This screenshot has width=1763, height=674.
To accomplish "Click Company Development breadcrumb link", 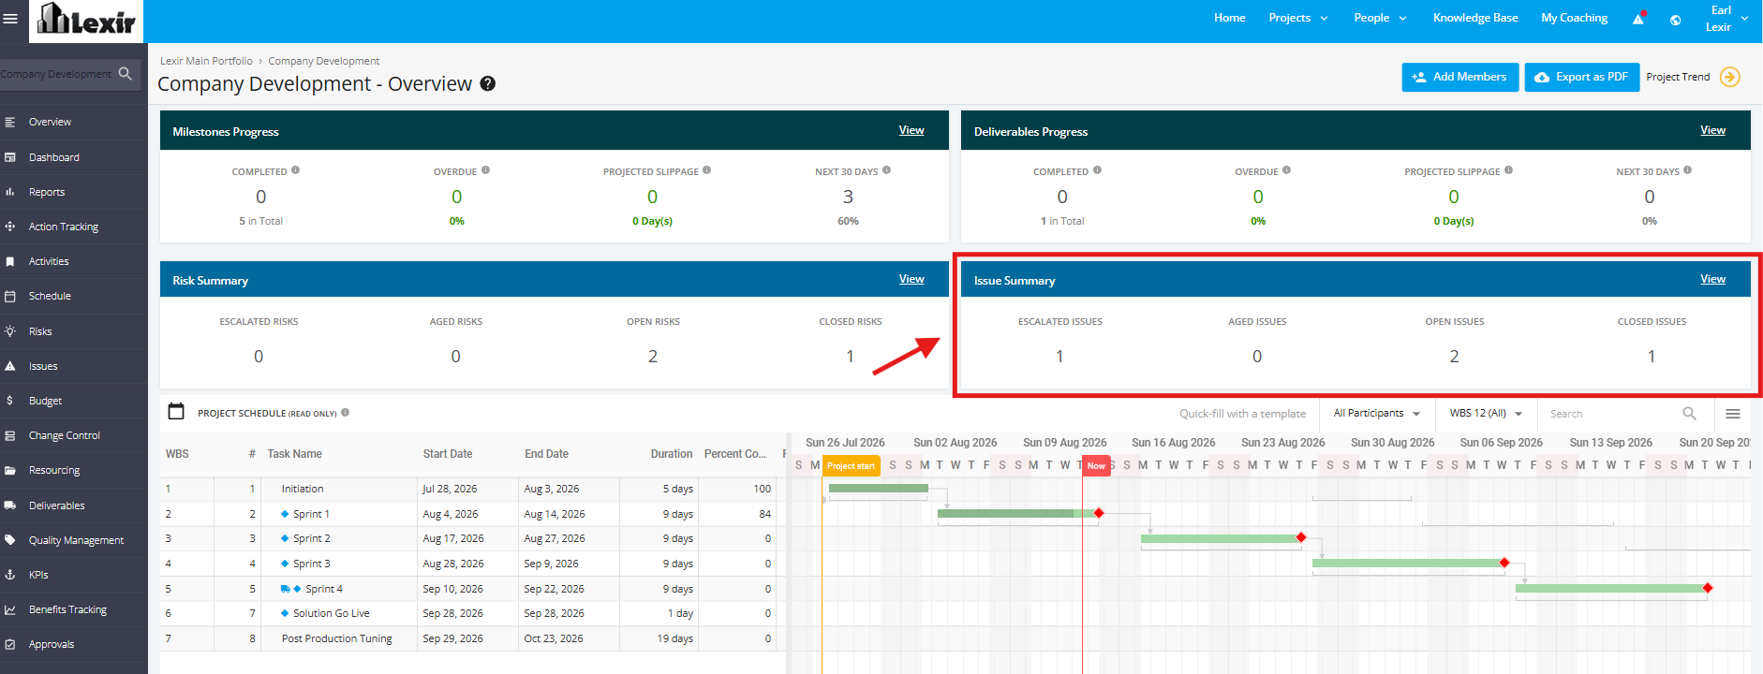I will click(x=324, y=61).
